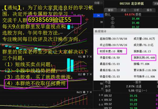
Task: Switch to the 资金 tab
Action: pyautogui.click(x=123, y=10)
